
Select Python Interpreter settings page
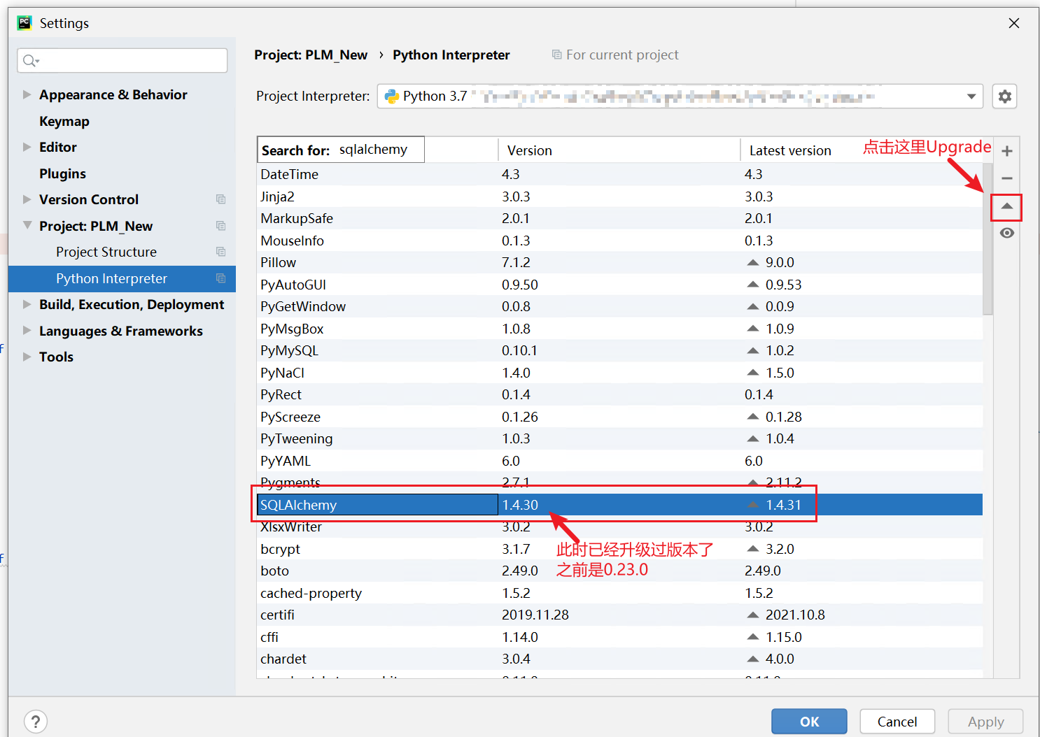(x=122, y=278)
